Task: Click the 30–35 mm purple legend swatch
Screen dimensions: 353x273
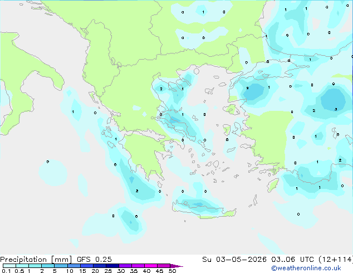Action: [x=125, y=266]
